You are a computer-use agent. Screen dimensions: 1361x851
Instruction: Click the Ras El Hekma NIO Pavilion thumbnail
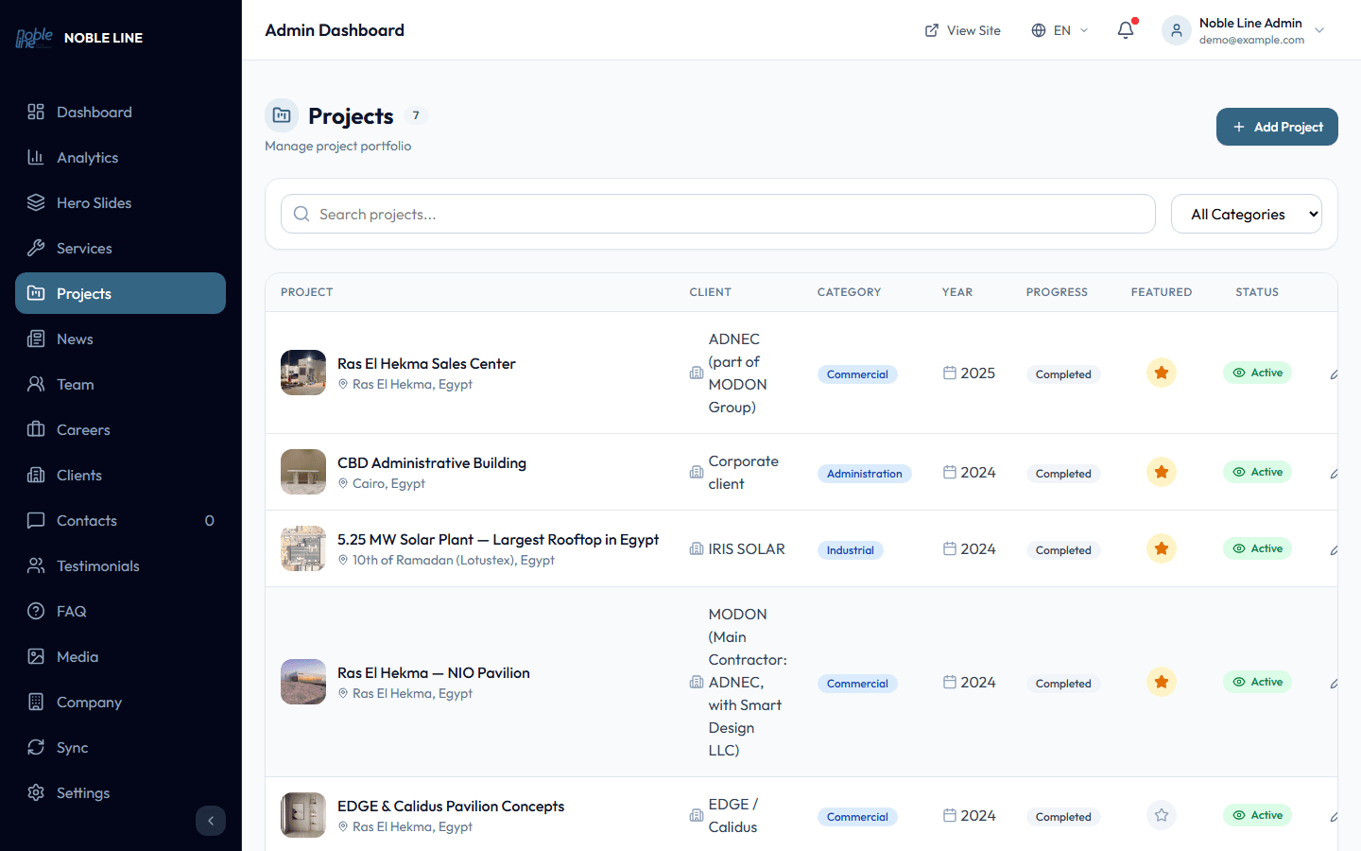tap(303, 682)
